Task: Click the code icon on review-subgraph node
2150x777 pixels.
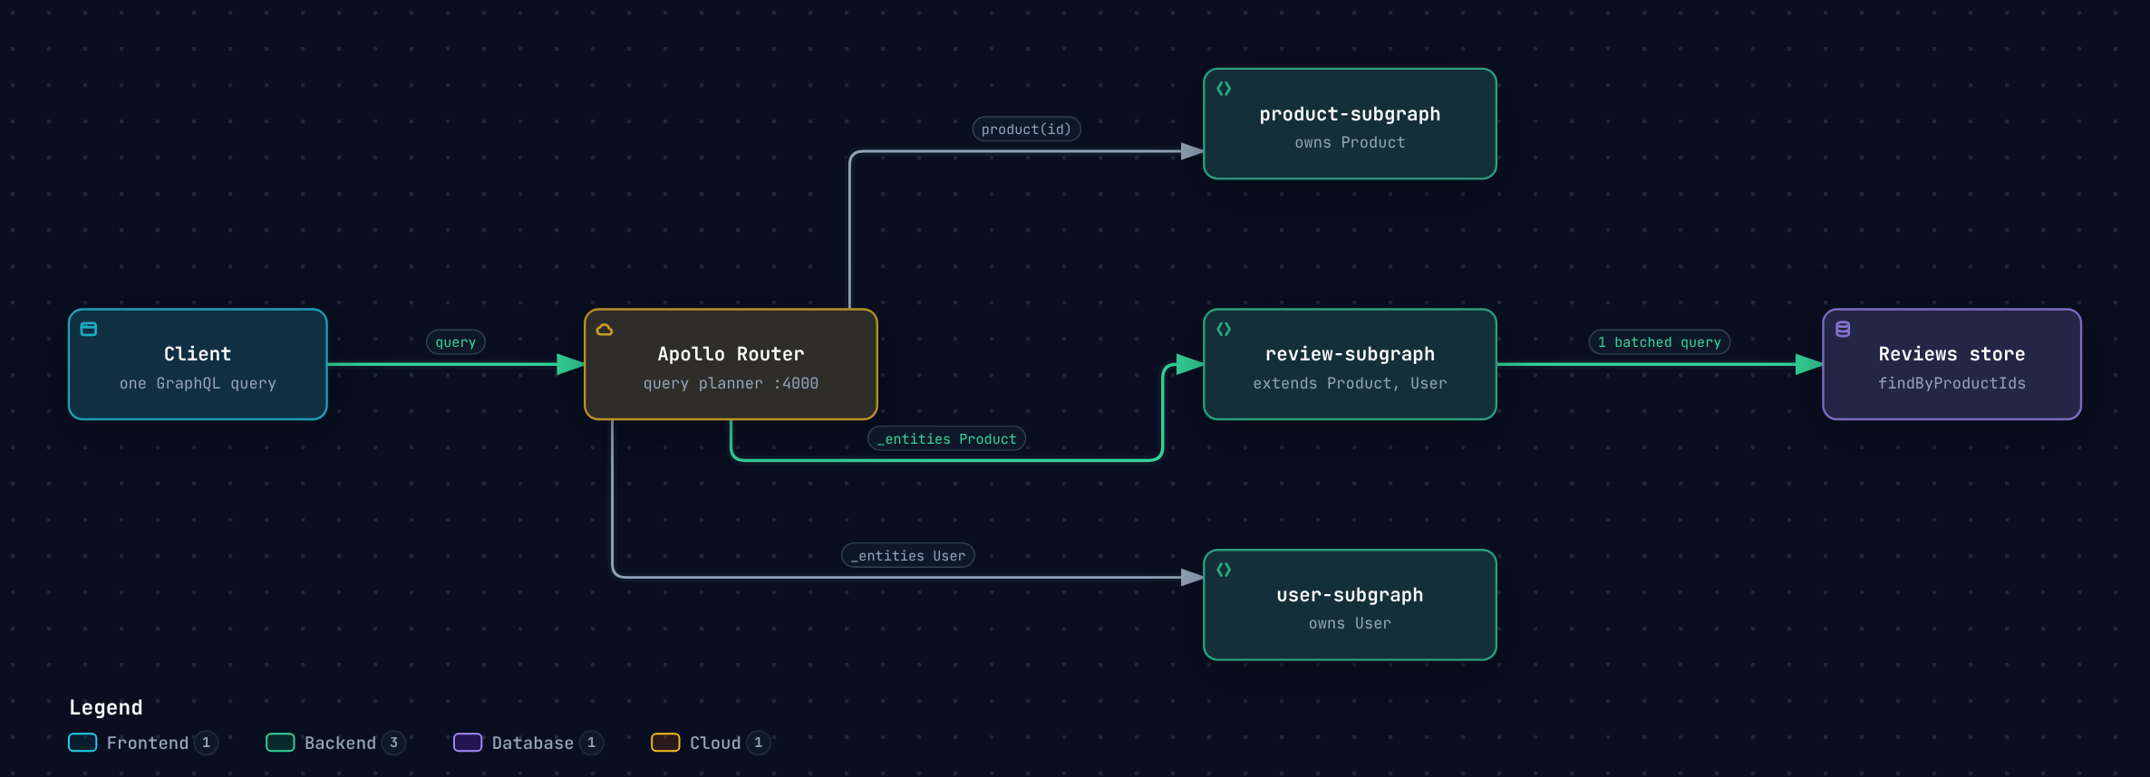Action: [1224, 329]
